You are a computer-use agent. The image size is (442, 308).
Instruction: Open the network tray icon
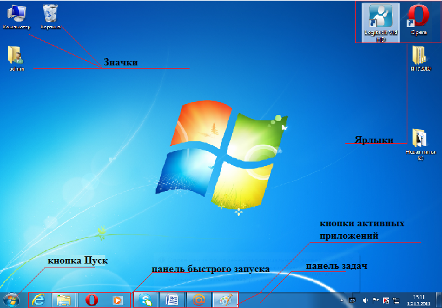coord(352,300)
